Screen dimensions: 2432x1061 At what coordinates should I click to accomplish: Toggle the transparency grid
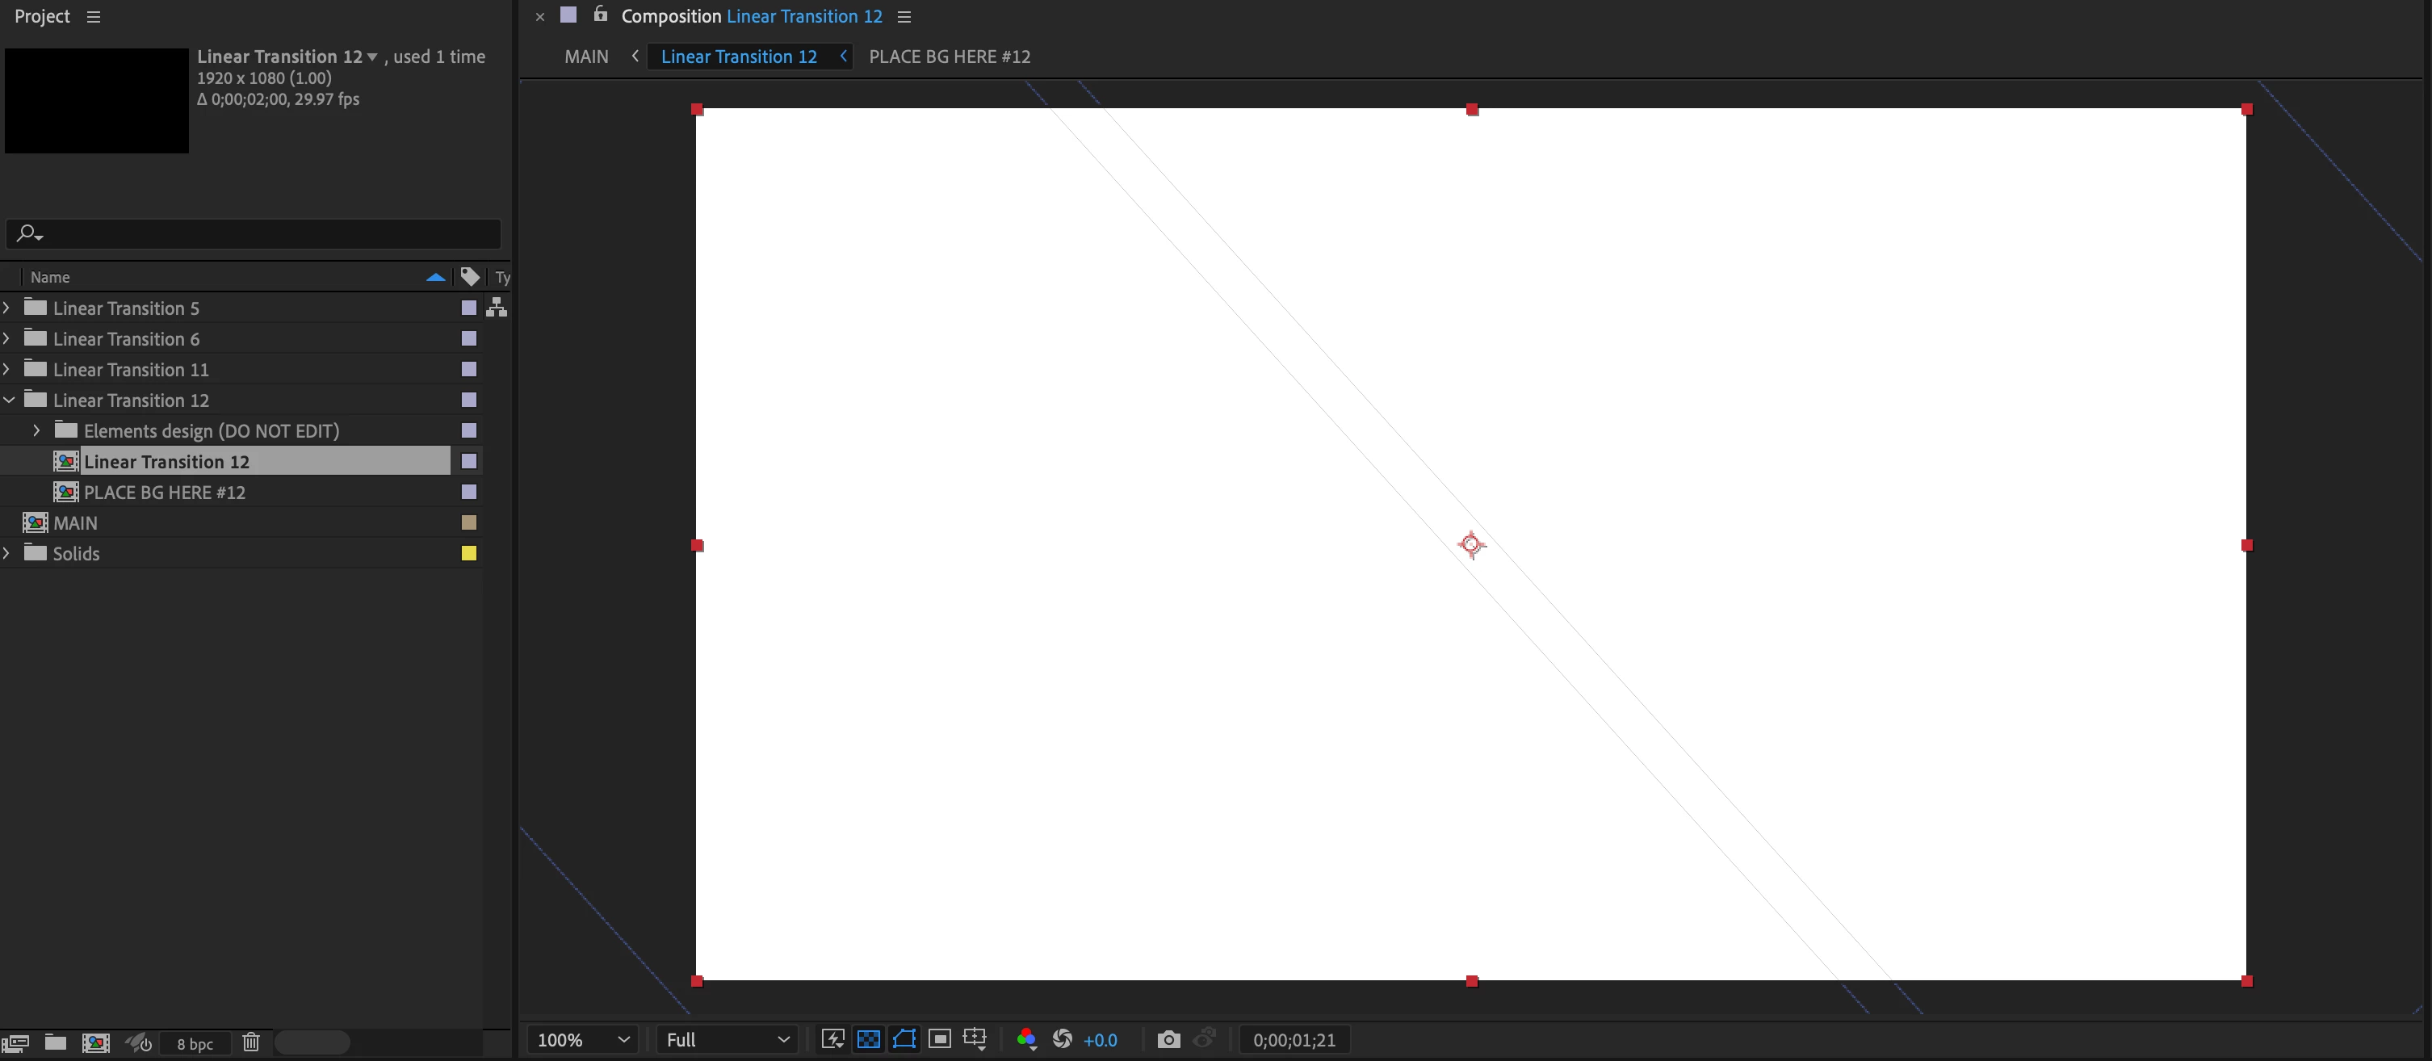(868, 1039)
